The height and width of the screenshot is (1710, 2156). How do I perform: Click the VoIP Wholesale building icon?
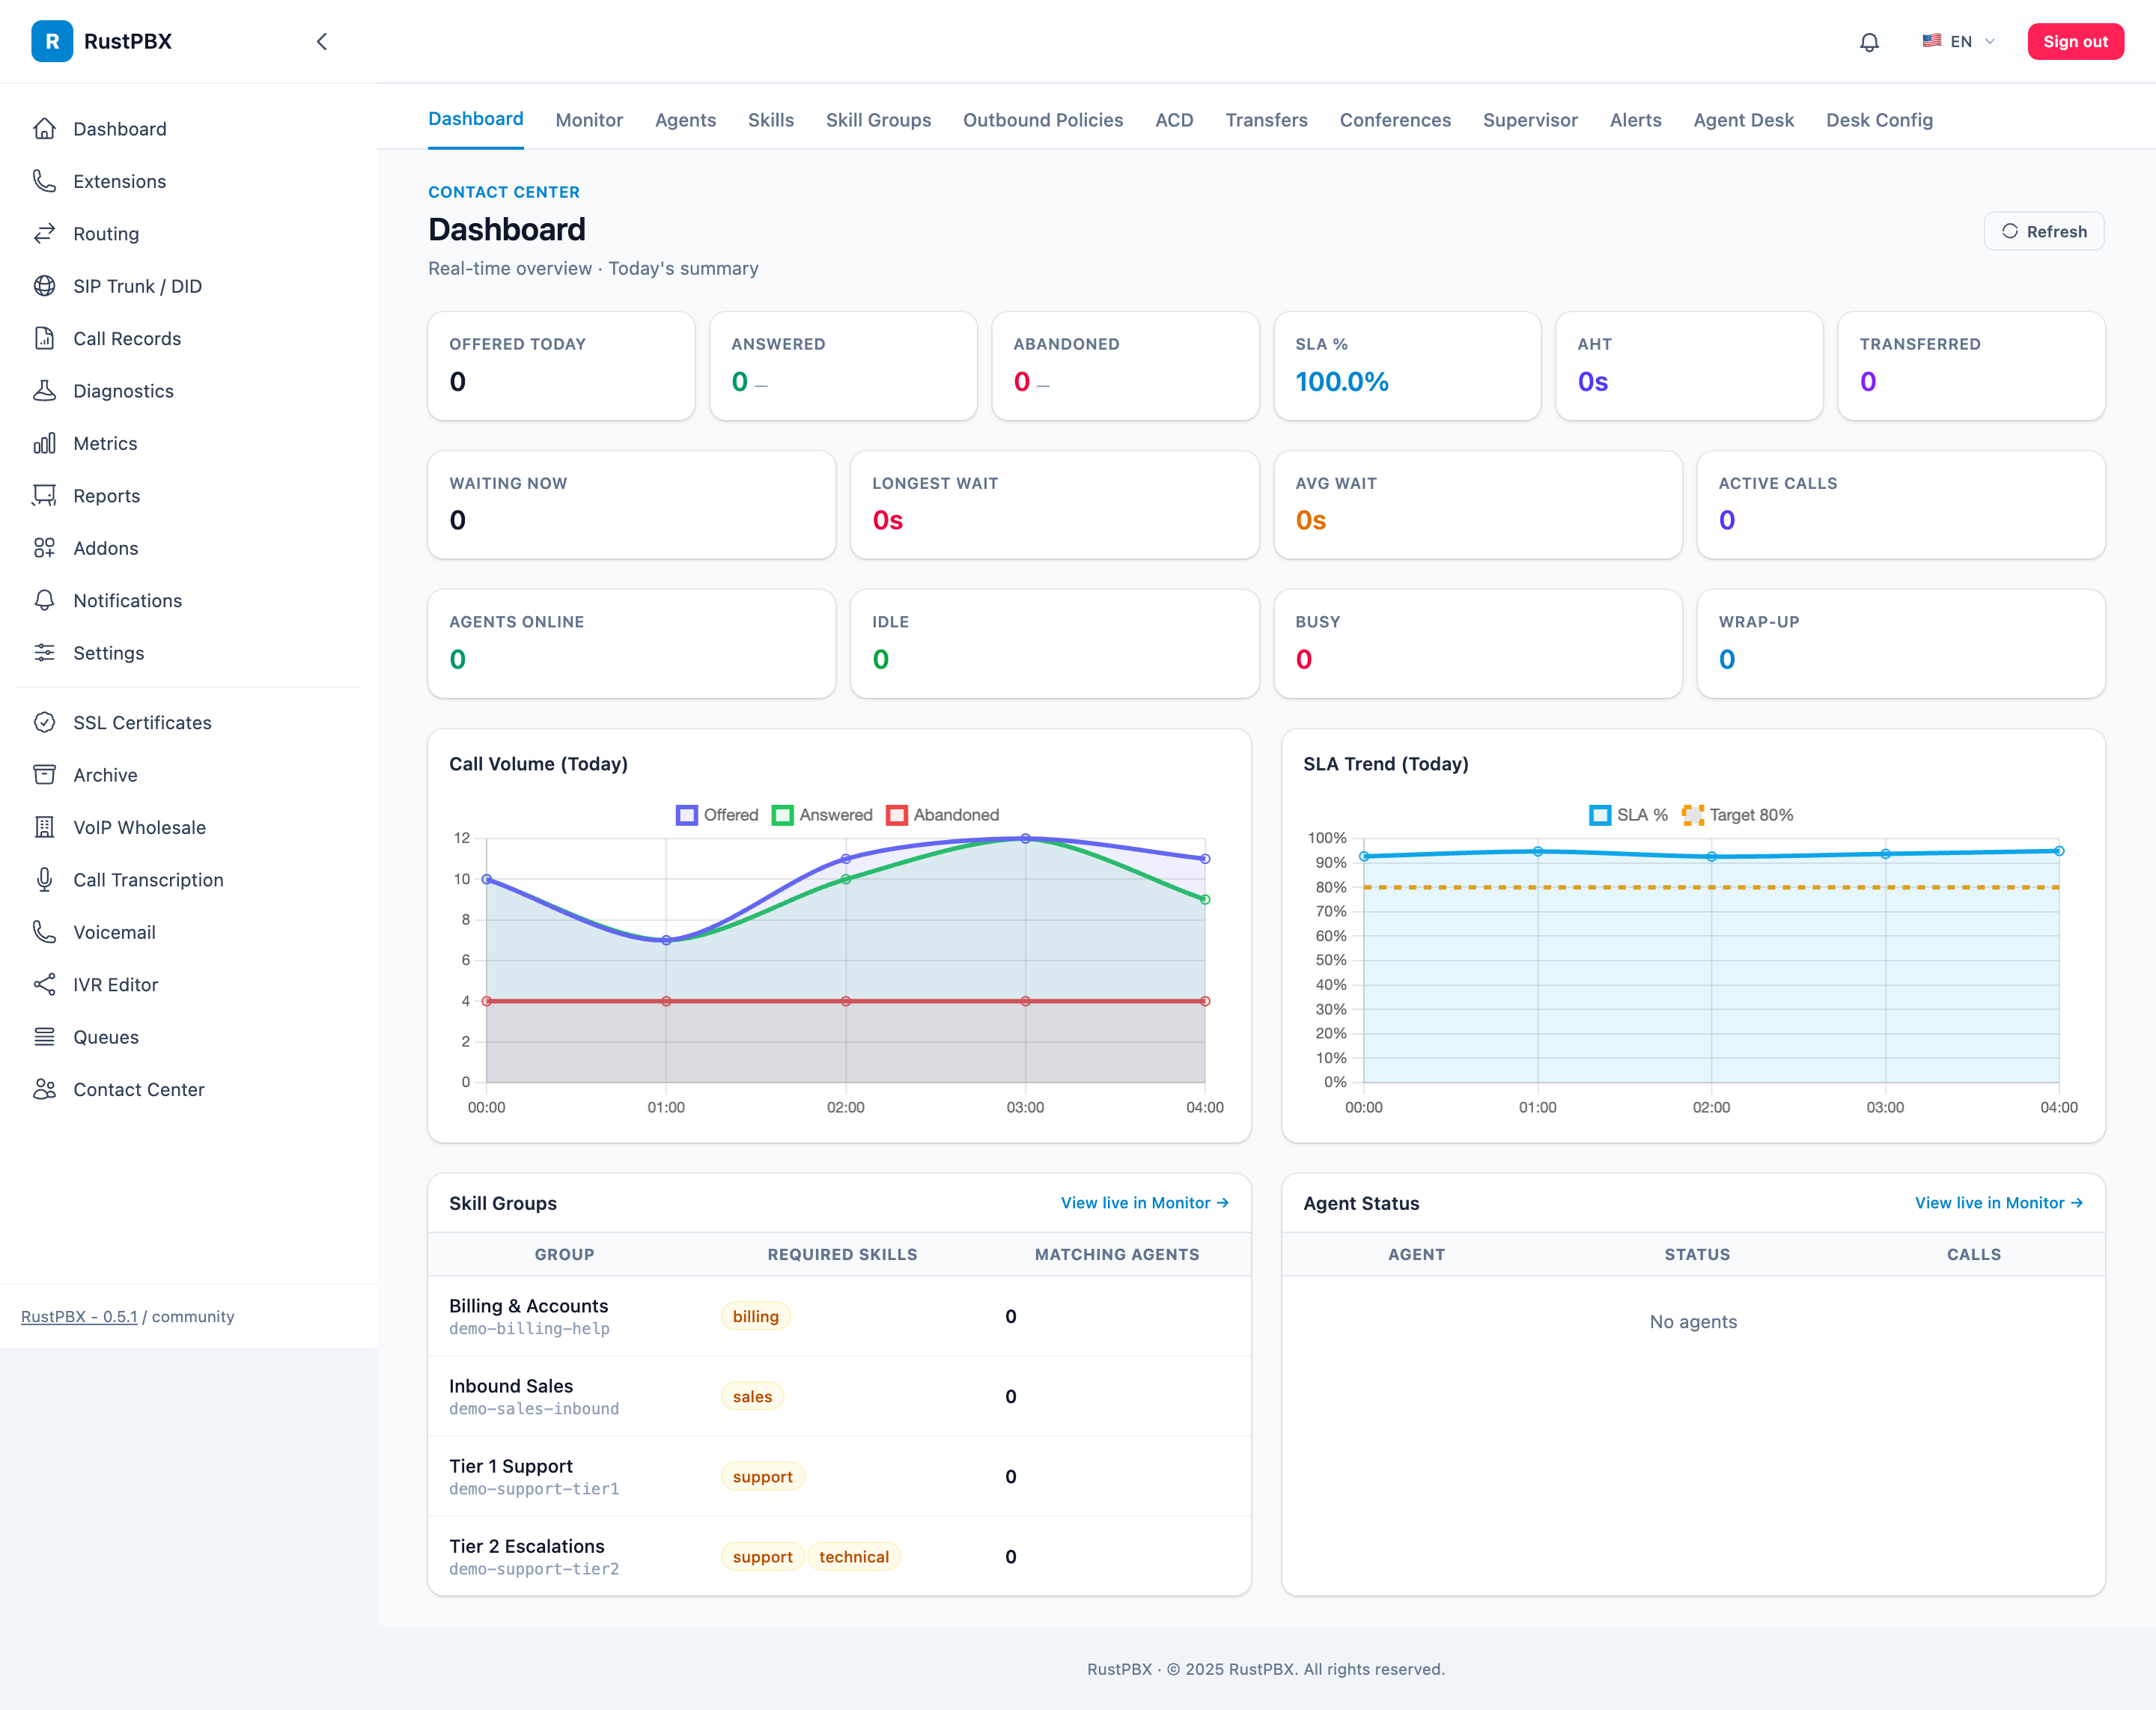tap(44, 827)
